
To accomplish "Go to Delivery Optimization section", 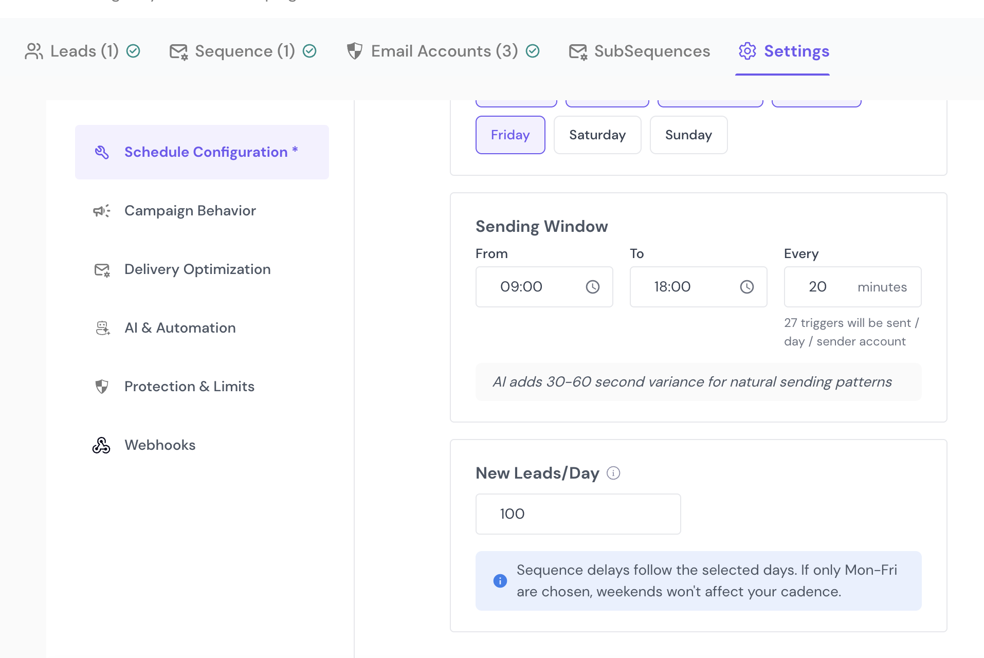I will point(202,269).
